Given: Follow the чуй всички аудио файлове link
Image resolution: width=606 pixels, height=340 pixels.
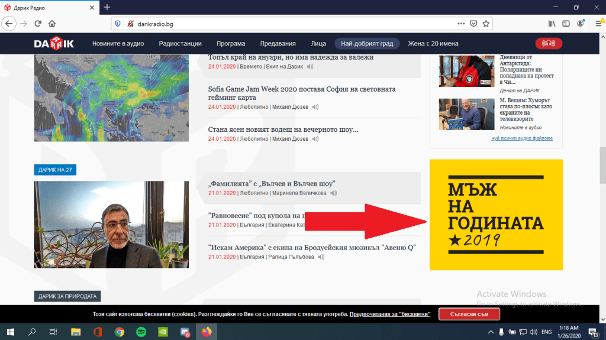Looking at the screenshot, I should (x=521, y=138).
